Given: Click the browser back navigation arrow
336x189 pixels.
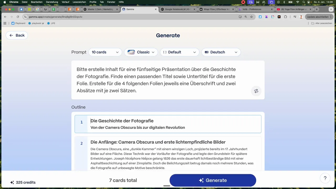Looking at the screenshot, I should coord(5,17).
